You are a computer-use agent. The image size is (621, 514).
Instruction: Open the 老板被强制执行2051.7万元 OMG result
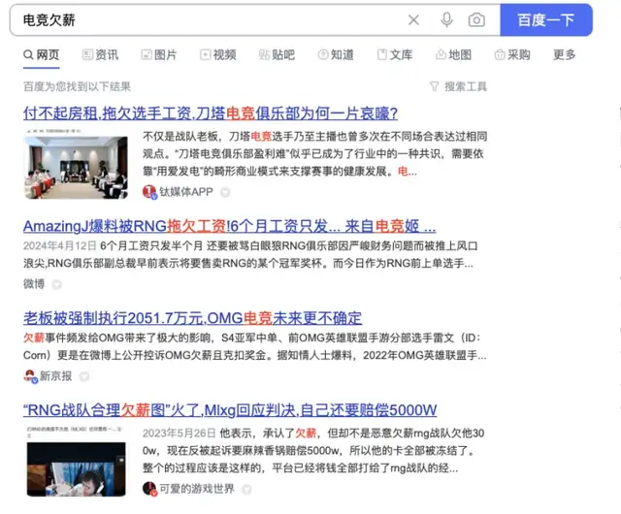(192, 318)
